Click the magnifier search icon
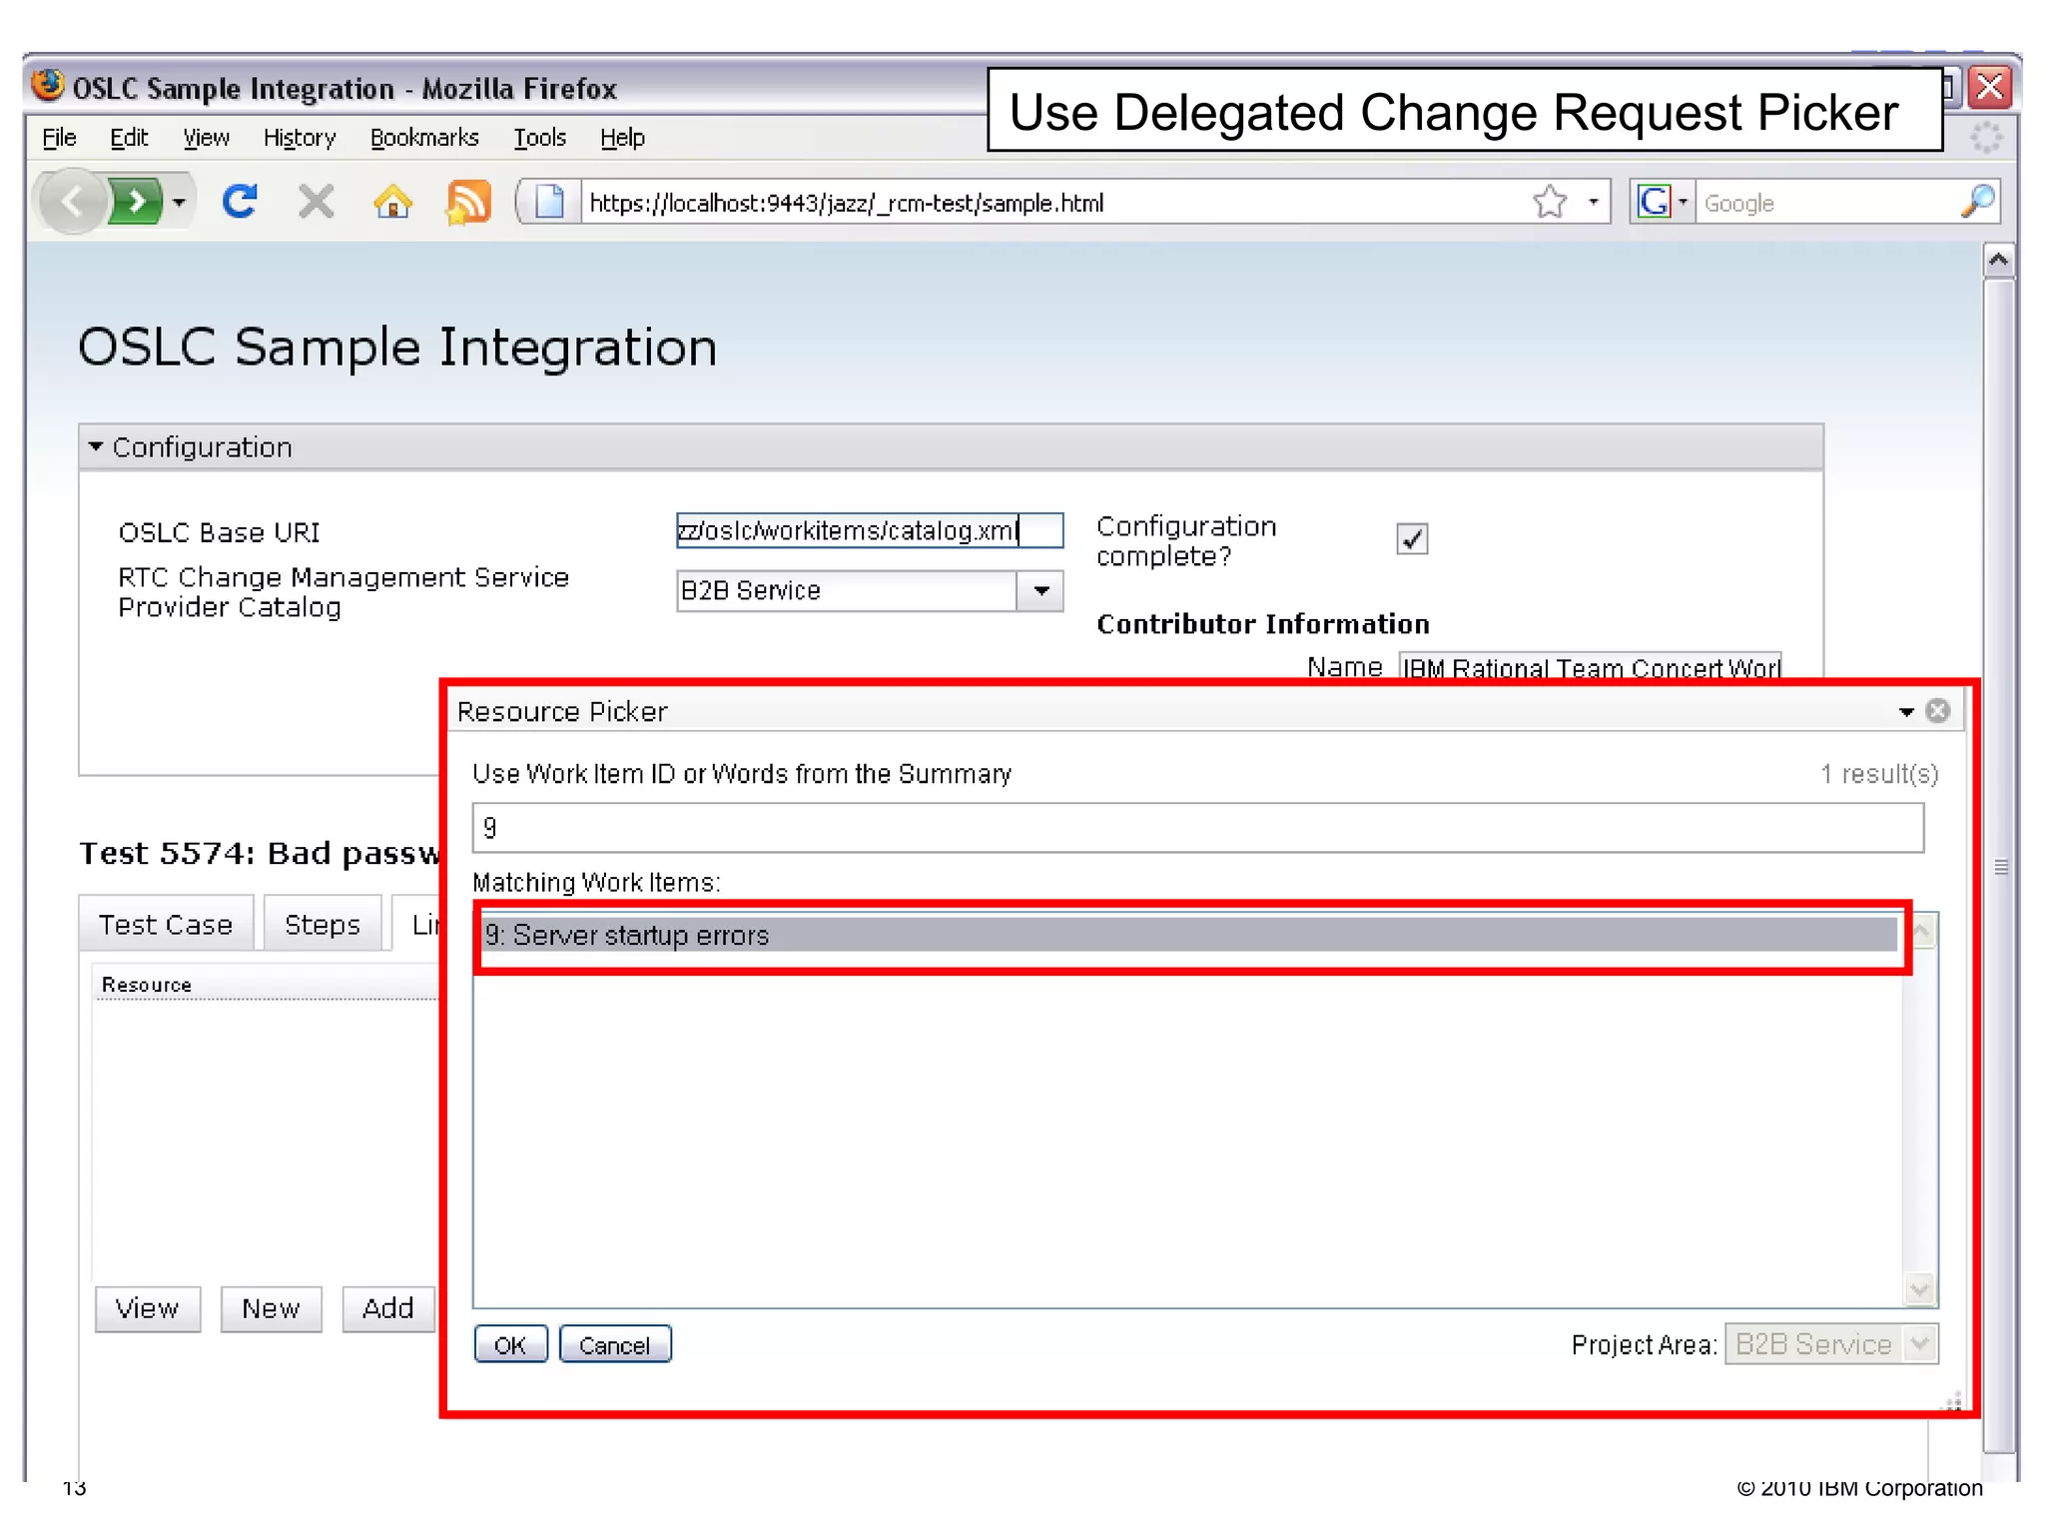 [1977, 202]
